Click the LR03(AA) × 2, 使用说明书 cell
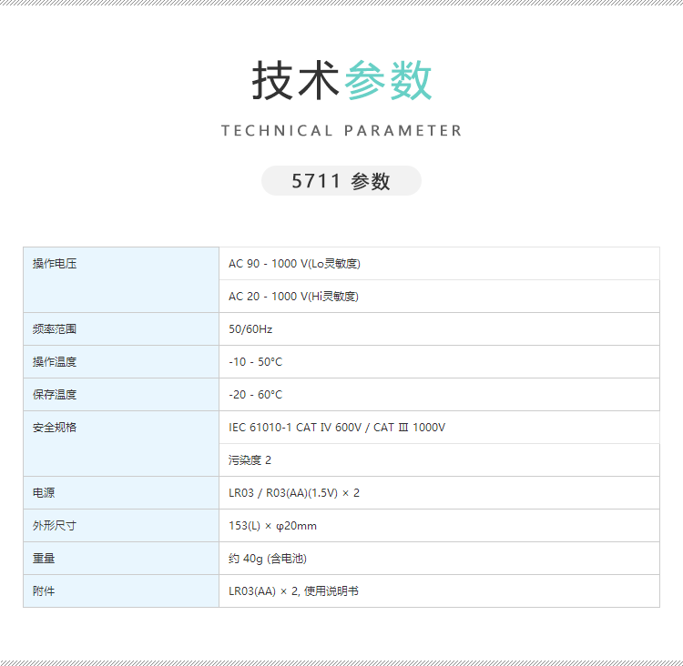Image resolution: width=683 pixels, height=666 pixels. pyautogui.click(x=439, y=590)
